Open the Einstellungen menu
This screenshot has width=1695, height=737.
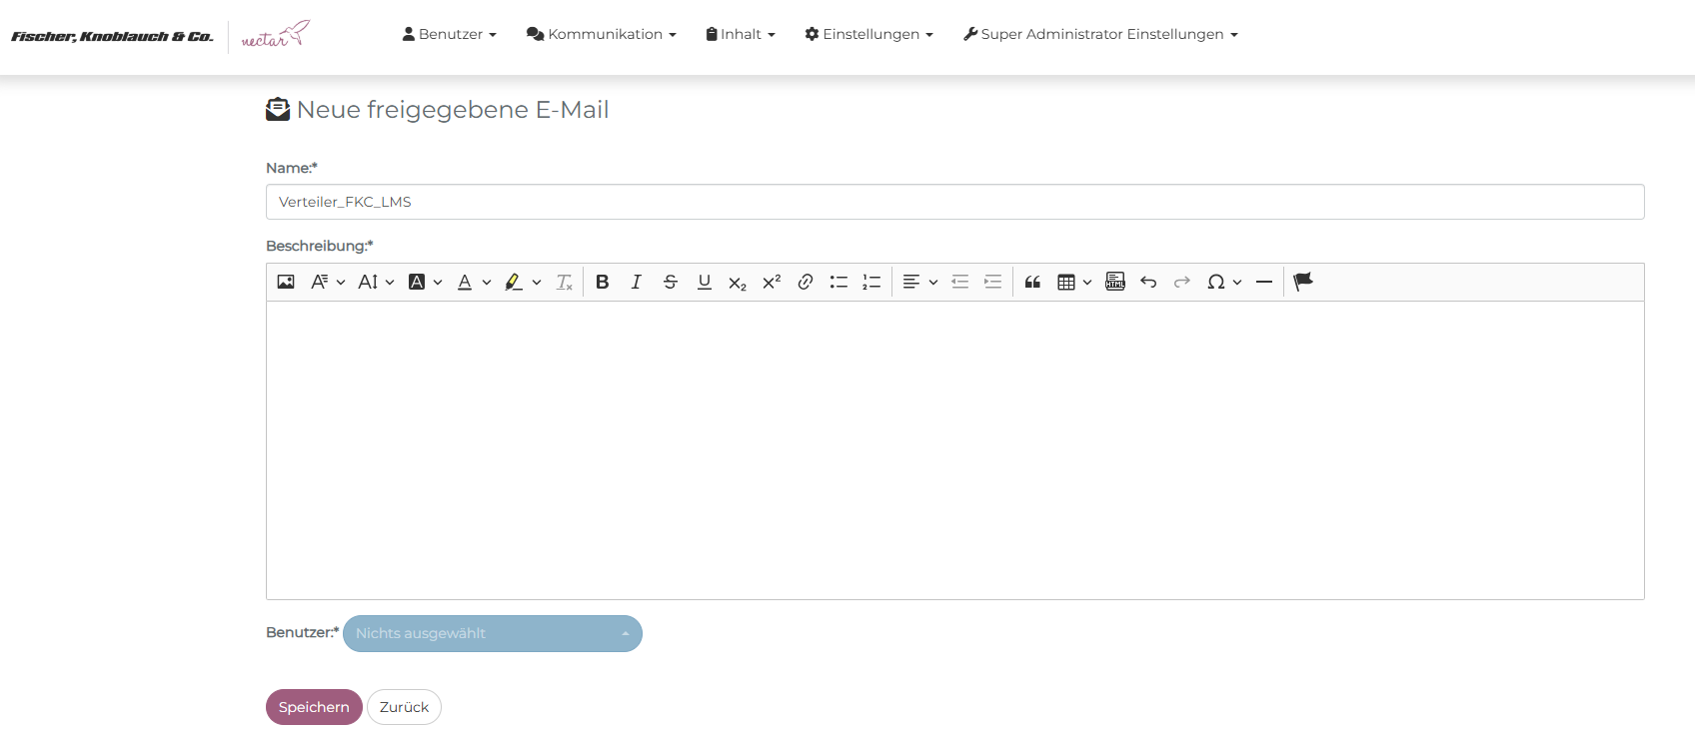tap(868, 34)
